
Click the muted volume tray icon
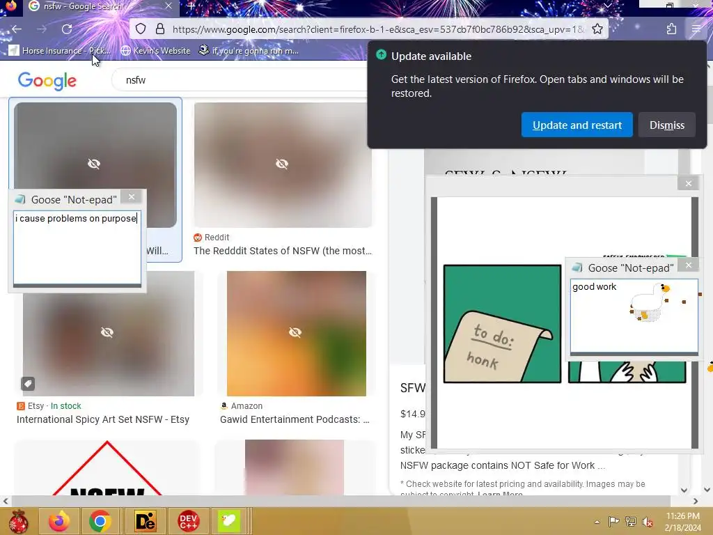point(648,521)
